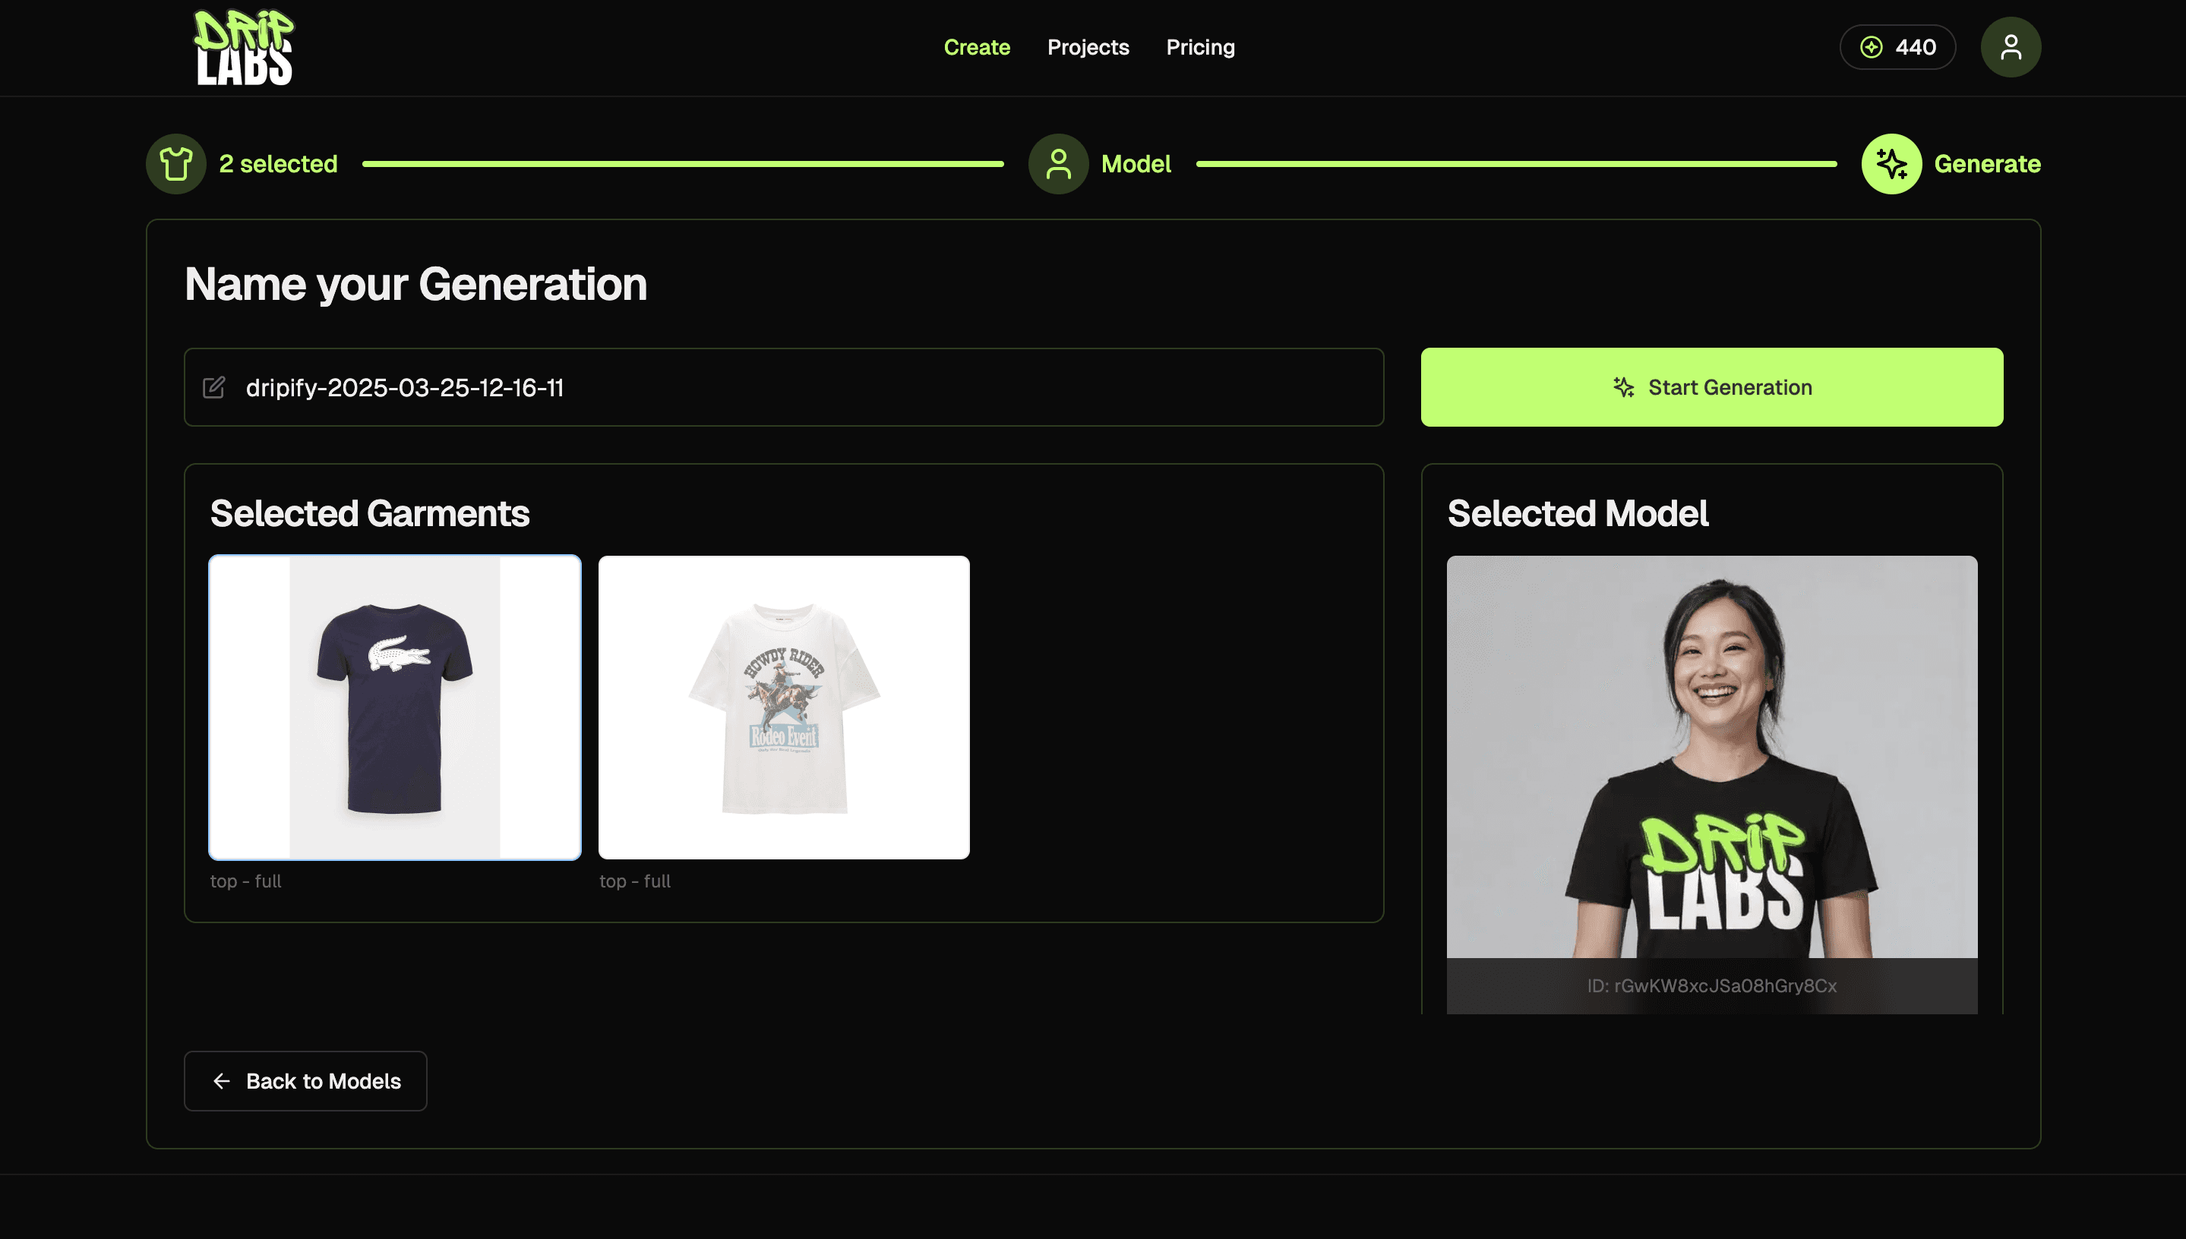Select the Howdy Rider white t-shirt thumbnail
Viewport: 2186px width, 1239px height.
click(x=784, y=707)
